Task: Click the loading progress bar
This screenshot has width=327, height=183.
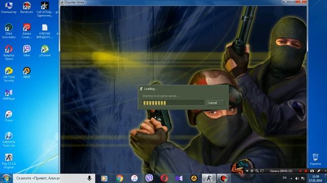Action: coord(174,103)
